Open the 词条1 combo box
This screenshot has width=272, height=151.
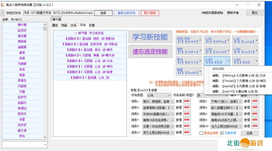coord(172,101)
